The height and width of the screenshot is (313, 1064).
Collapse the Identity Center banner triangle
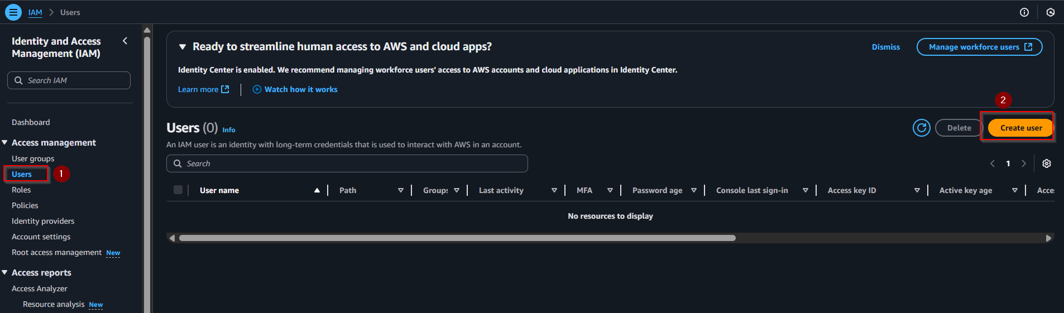(x=183, y=47)
